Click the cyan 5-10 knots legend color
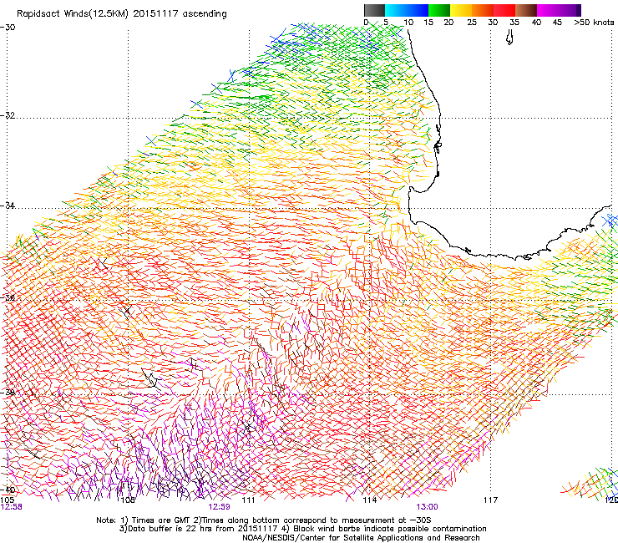 (396, 10)
